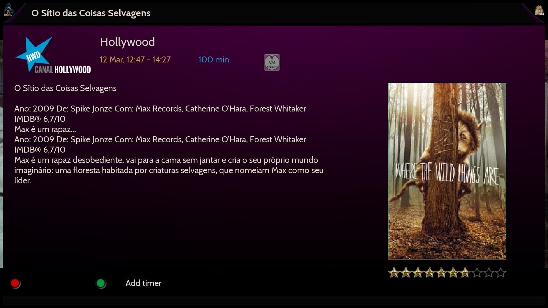Click the BIKO logo icon at top-right
548x308 pixels.
(x=539, y=11)
